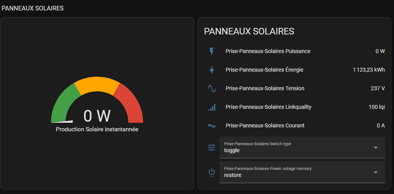Image resolution: width=394 pixels, height=194 pixels.
Task: Click the flash icon beside Énergie
Action: point(212,70)
